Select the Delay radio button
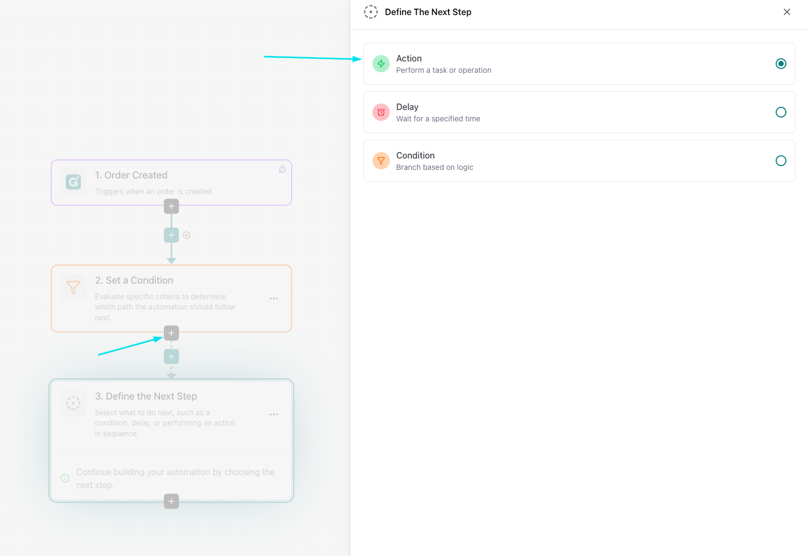 click(x=781, y=112)
